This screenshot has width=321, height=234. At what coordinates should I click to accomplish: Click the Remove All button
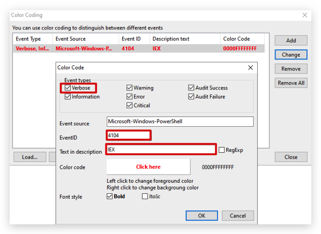[x=291, y=83]
